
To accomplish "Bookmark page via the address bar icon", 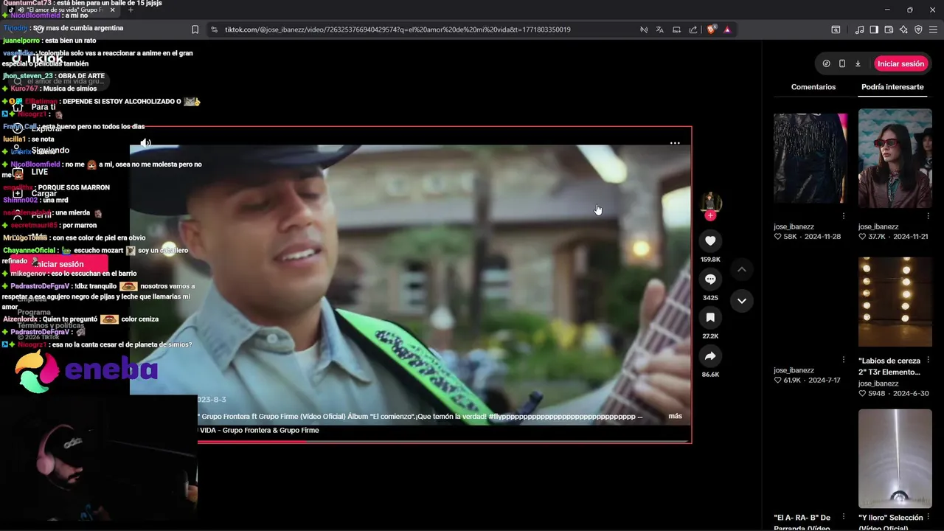I will pyautogui.click(x=195, y=29).
